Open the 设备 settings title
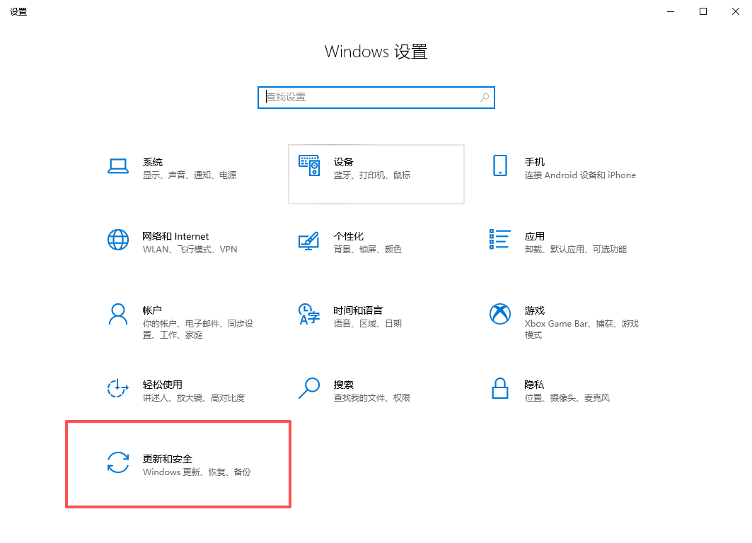Image resolution: width=752 pixels, height=543 pixels. pyautogui.click(x=343, y=162)
